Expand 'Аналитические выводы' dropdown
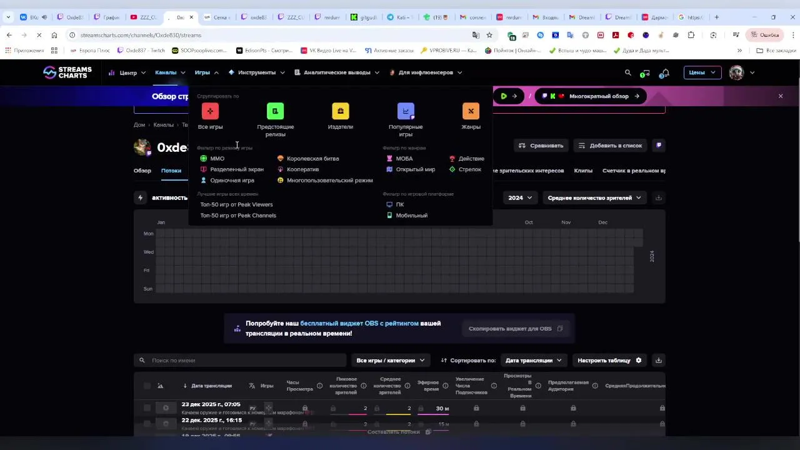Viewport: 800px width, 450px height. 337,72
